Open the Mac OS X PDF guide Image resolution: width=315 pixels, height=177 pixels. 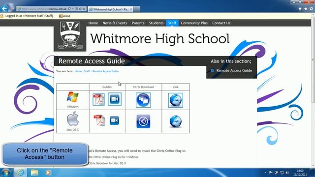(x=99, y=120)
